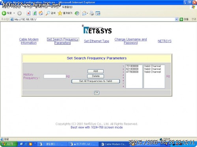Expand the quick launch chevron
The image size is (197, 147).
(x=35, y=143)
